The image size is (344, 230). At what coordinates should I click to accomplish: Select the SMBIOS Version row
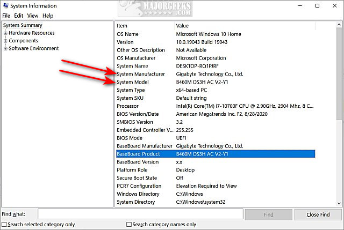point(216,122)
